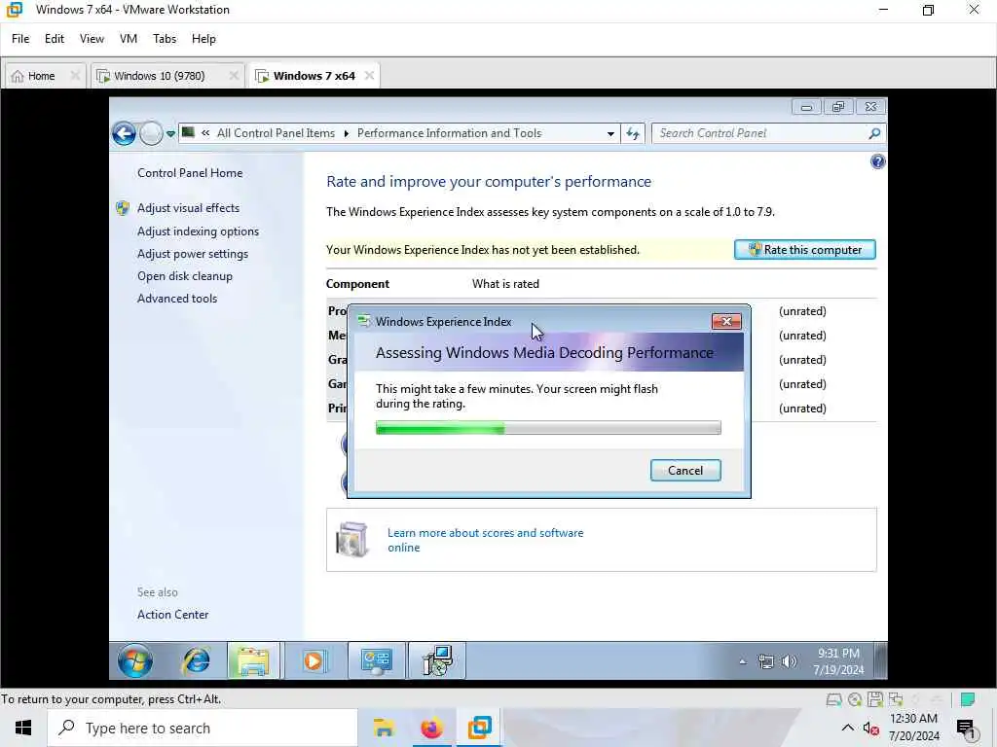Cancel the Windows Experience Index assessment
The image size is (997, 747).
click(685, 470)
